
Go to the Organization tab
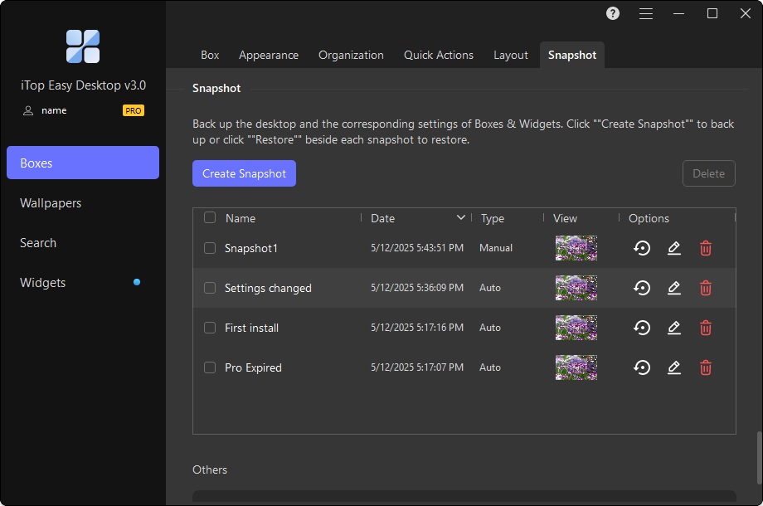(351, 55)
